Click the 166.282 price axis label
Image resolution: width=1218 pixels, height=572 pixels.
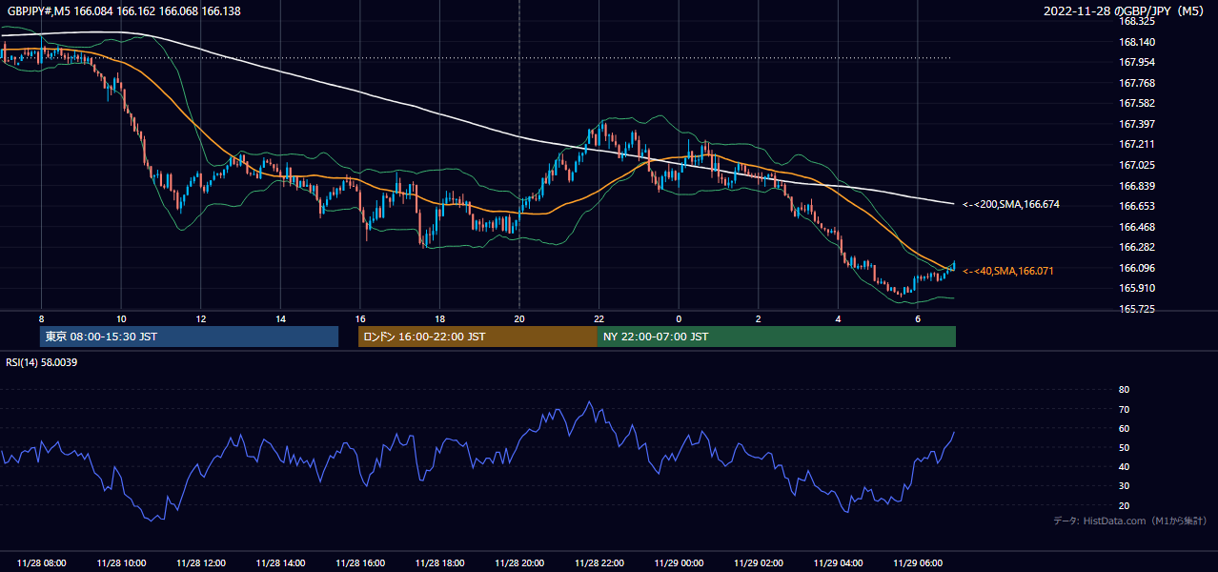(1136, 247)
